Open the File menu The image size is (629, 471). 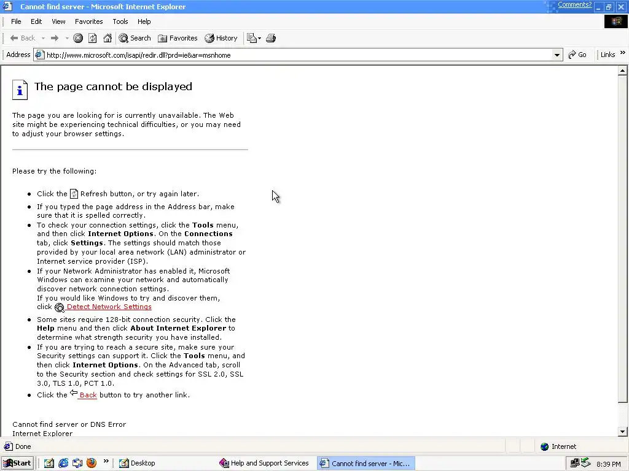click(x=16, y=21)
